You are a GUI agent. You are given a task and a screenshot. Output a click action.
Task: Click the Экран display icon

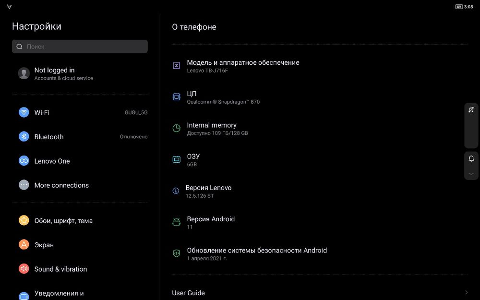click(x=24, y=244)
